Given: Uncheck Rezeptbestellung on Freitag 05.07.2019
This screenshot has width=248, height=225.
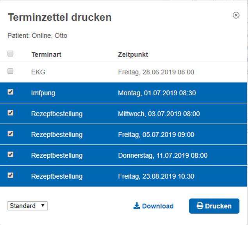Looking at the screenshot, I should click(11, 134).
